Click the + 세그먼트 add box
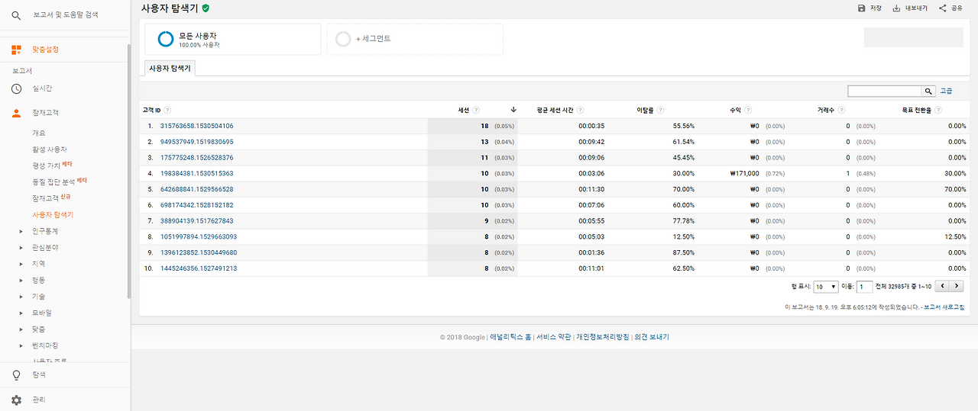 click(x=415, y=39)
